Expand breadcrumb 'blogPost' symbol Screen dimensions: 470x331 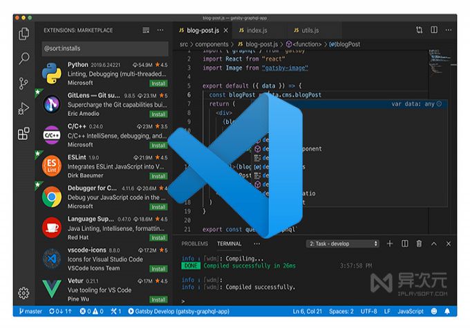click(x=345, y=44)
